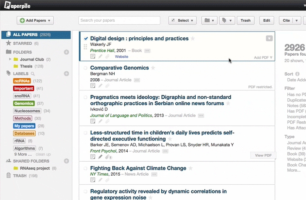Open the Add Papers dropdown

[x=35, y=20]
